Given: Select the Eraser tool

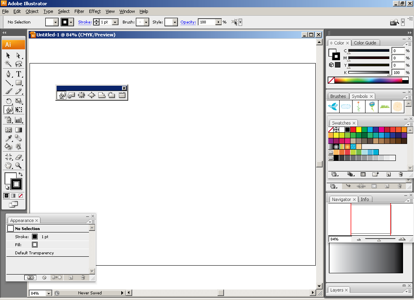Looking at the screenshot, I should click(x=18, y=157).
